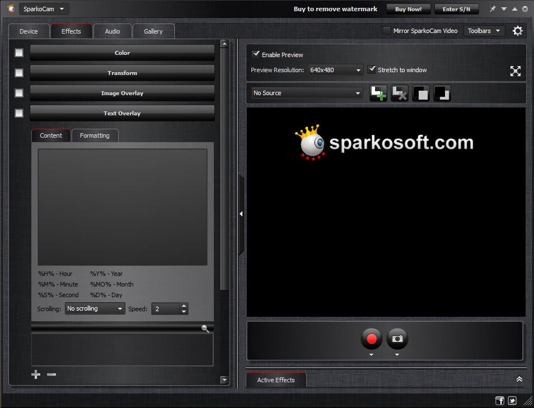Uncheck the Enable Preview checkbox
This screenshot has height=408, width=534.
256,54
